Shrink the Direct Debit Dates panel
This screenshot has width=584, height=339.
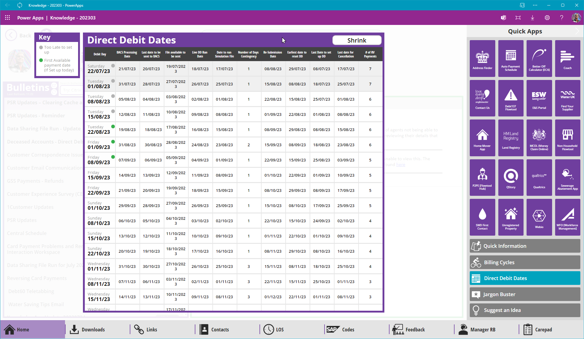click(x=357, y=40)
